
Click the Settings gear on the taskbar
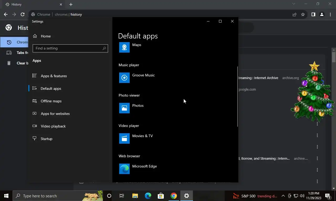coord(187,196)
